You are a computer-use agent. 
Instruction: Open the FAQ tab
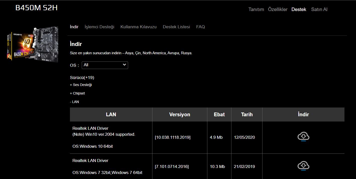pyautogui.click(x=201, y=27)
